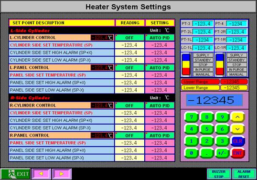The width and height of the screenshot is (257, 180).
Task: Toggle L-PANEL CONTROL OFF status
Action: (x=129, y=68)
